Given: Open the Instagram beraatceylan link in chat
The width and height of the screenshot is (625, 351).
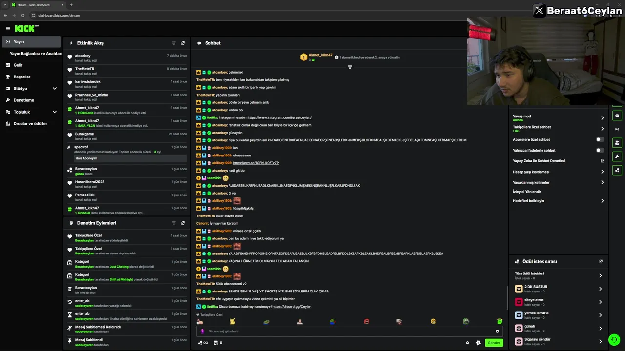Looking at the screenshot, I should tap(279, 117).
